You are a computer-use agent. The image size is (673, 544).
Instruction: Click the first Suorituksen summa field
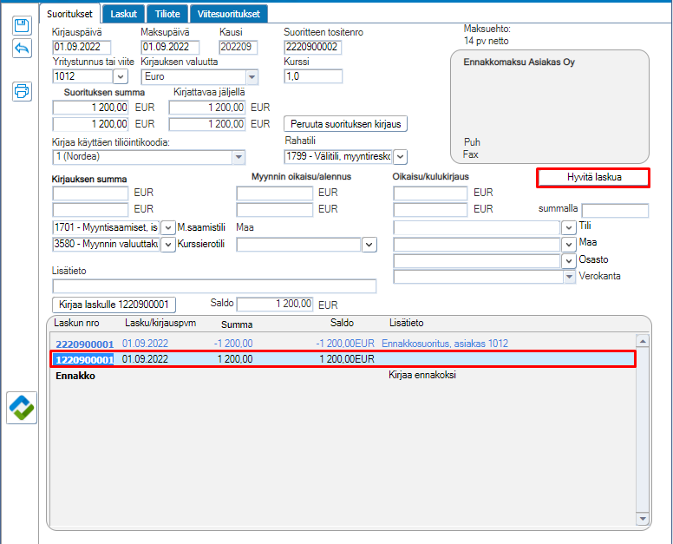[x=90, y=108]
